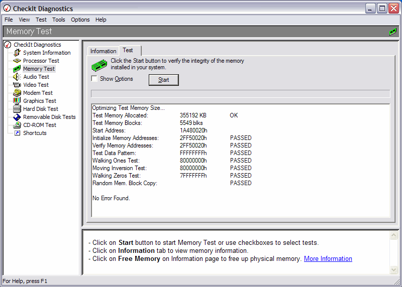
Task: Enable the Show Options checkbox
Action: [94, 79]
